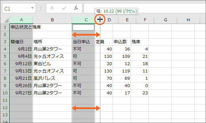Click the Select All corner triangle
Image resolution: width=206 pixels, height=123 pixels.
tap(6, 20)
